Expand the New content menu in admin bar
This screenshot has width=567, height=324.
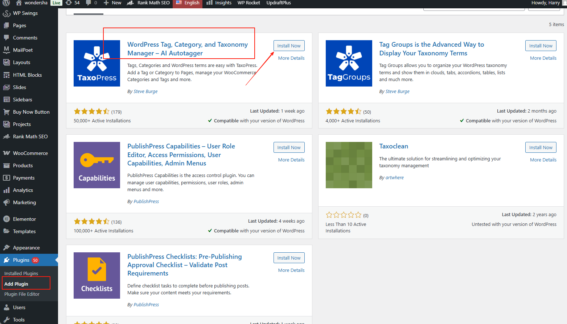[112, 3]
